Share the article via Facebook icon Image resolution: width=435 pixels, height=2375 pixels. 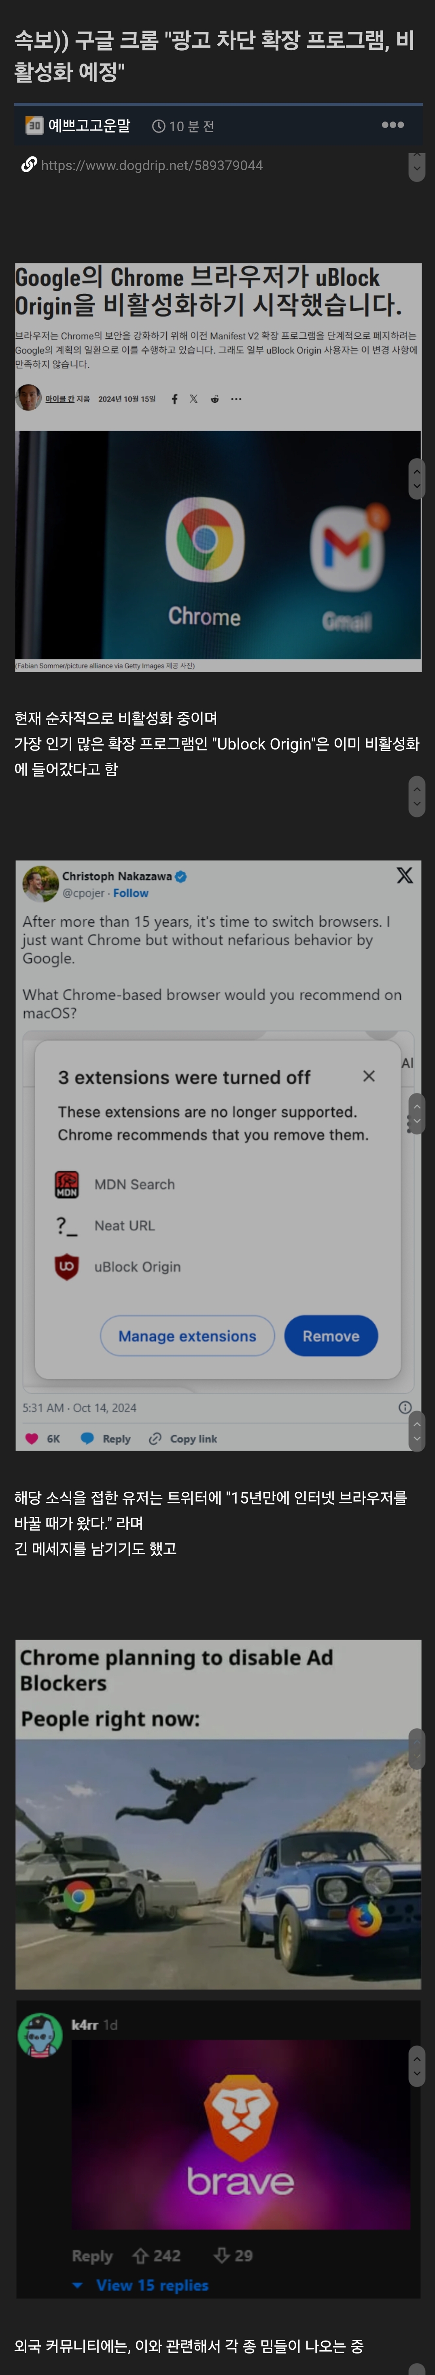coord(174,399)
